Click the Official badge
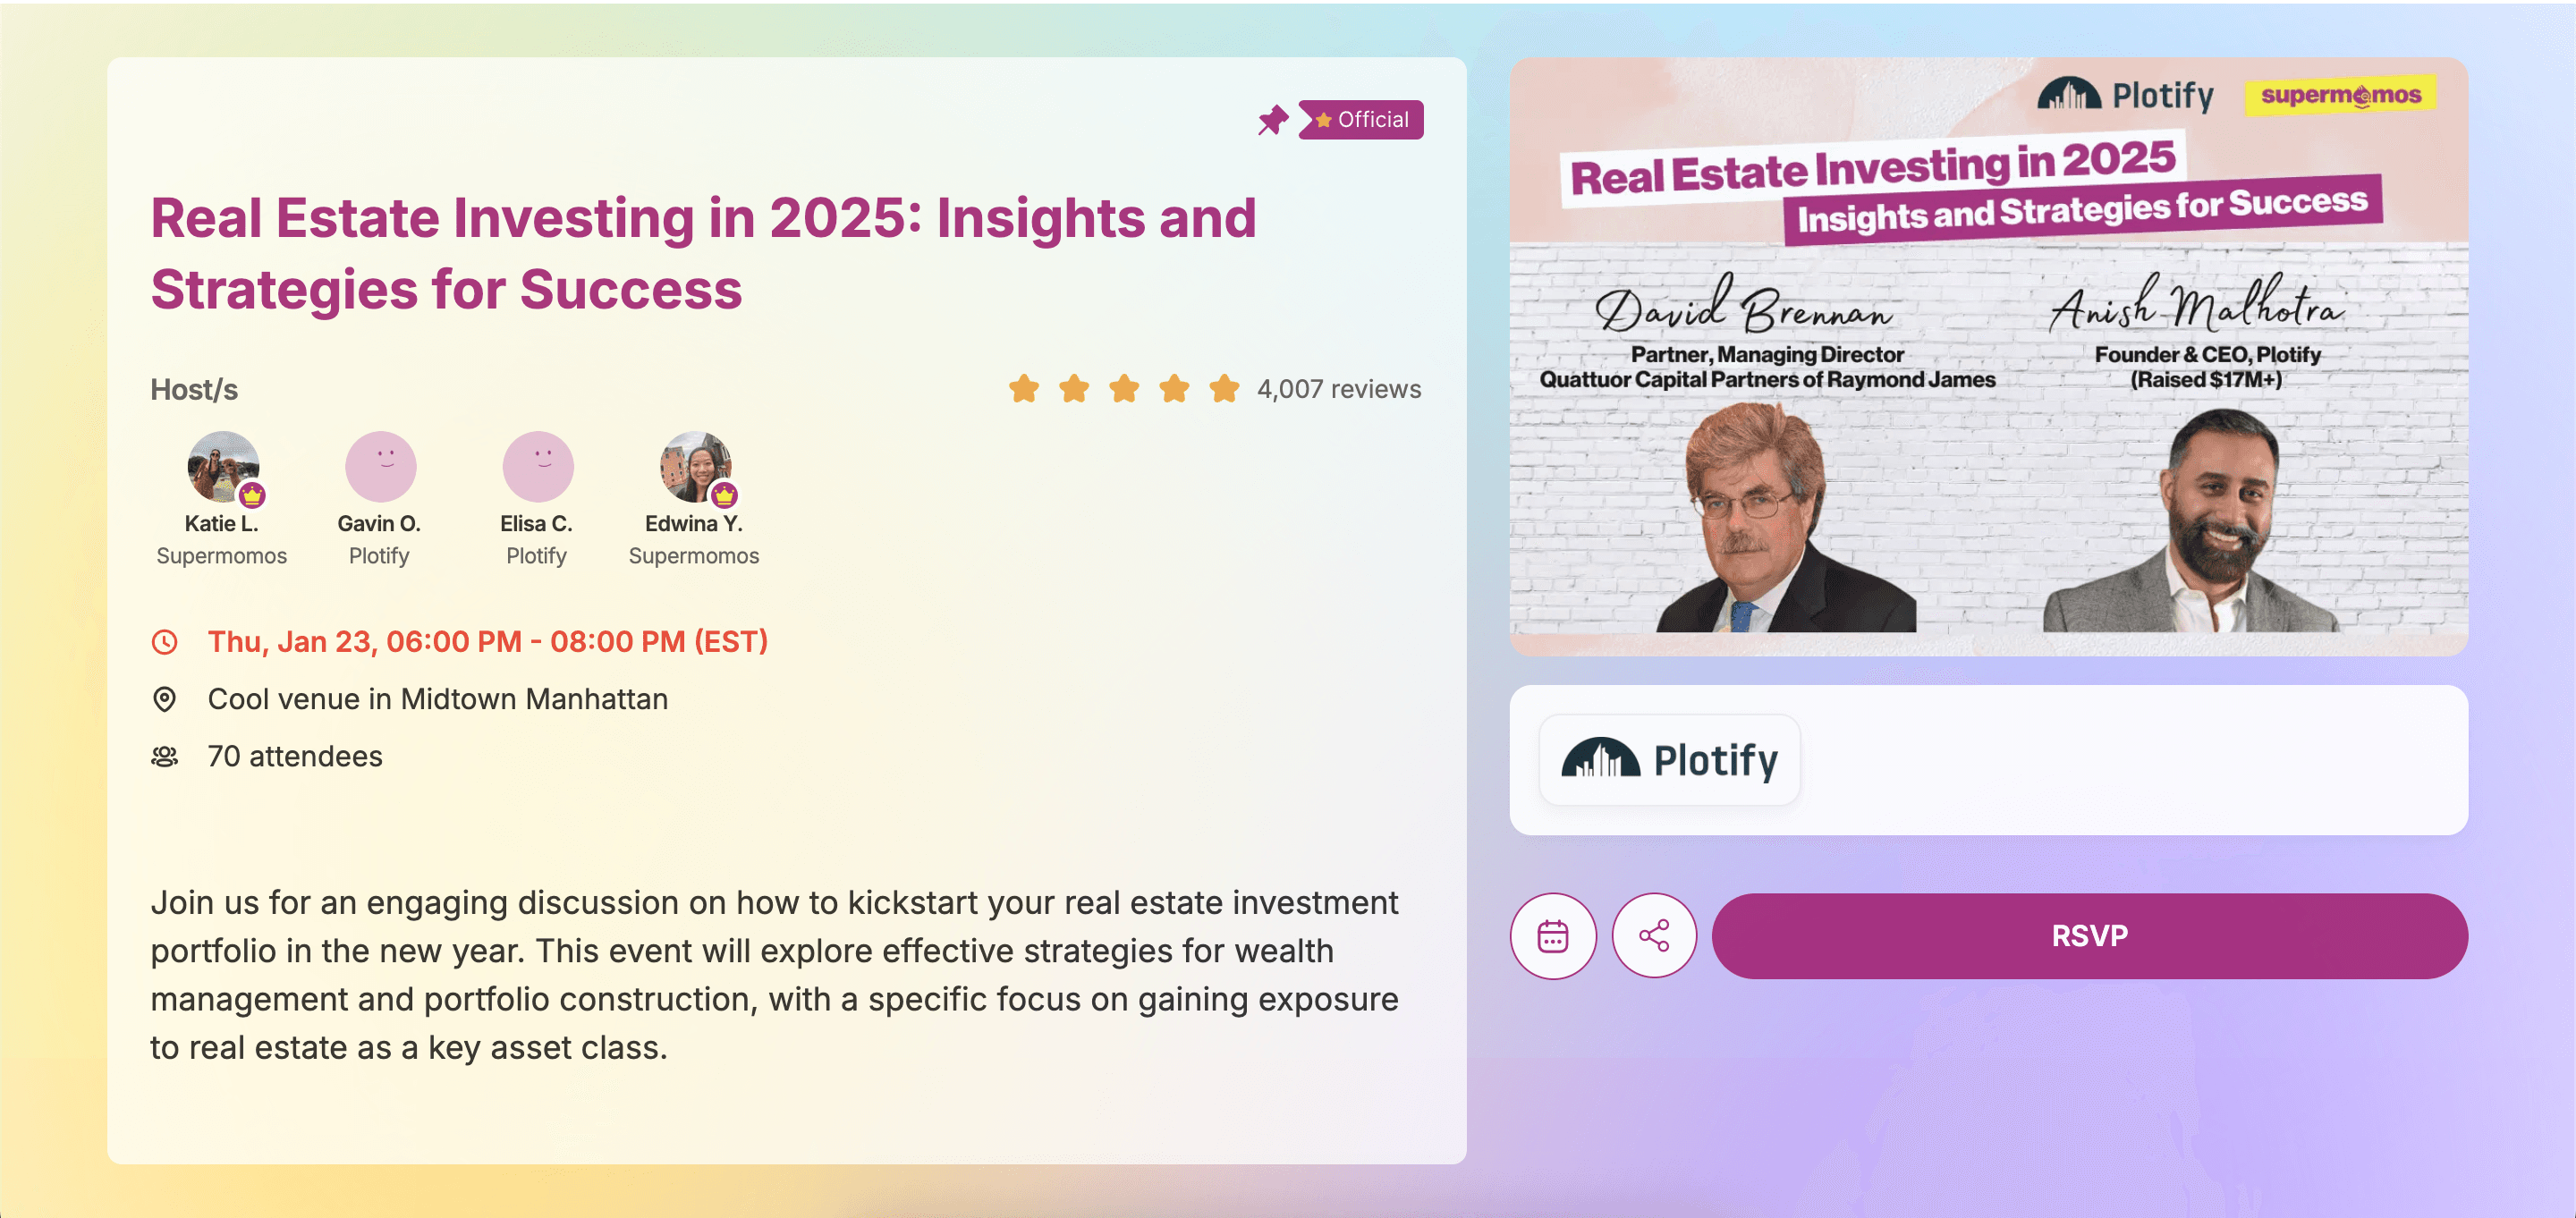 point(1361,120)
